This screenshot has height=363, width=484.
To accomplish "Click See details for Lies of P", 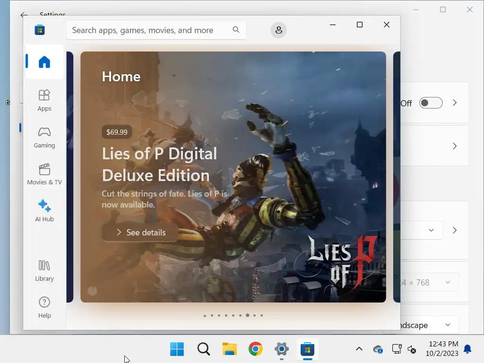I will click(x=140, y=233).
